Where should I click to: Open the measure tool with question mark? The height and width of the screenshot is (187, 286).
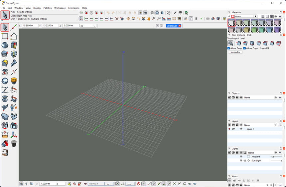5,135
